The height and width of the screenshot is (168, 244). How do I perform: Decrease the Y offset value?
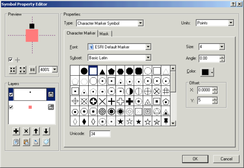[x=215, y=102]
